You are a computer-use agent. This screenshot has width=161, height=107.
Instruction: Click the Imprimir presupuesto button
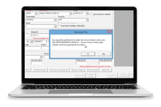click(x=123, y=75)
